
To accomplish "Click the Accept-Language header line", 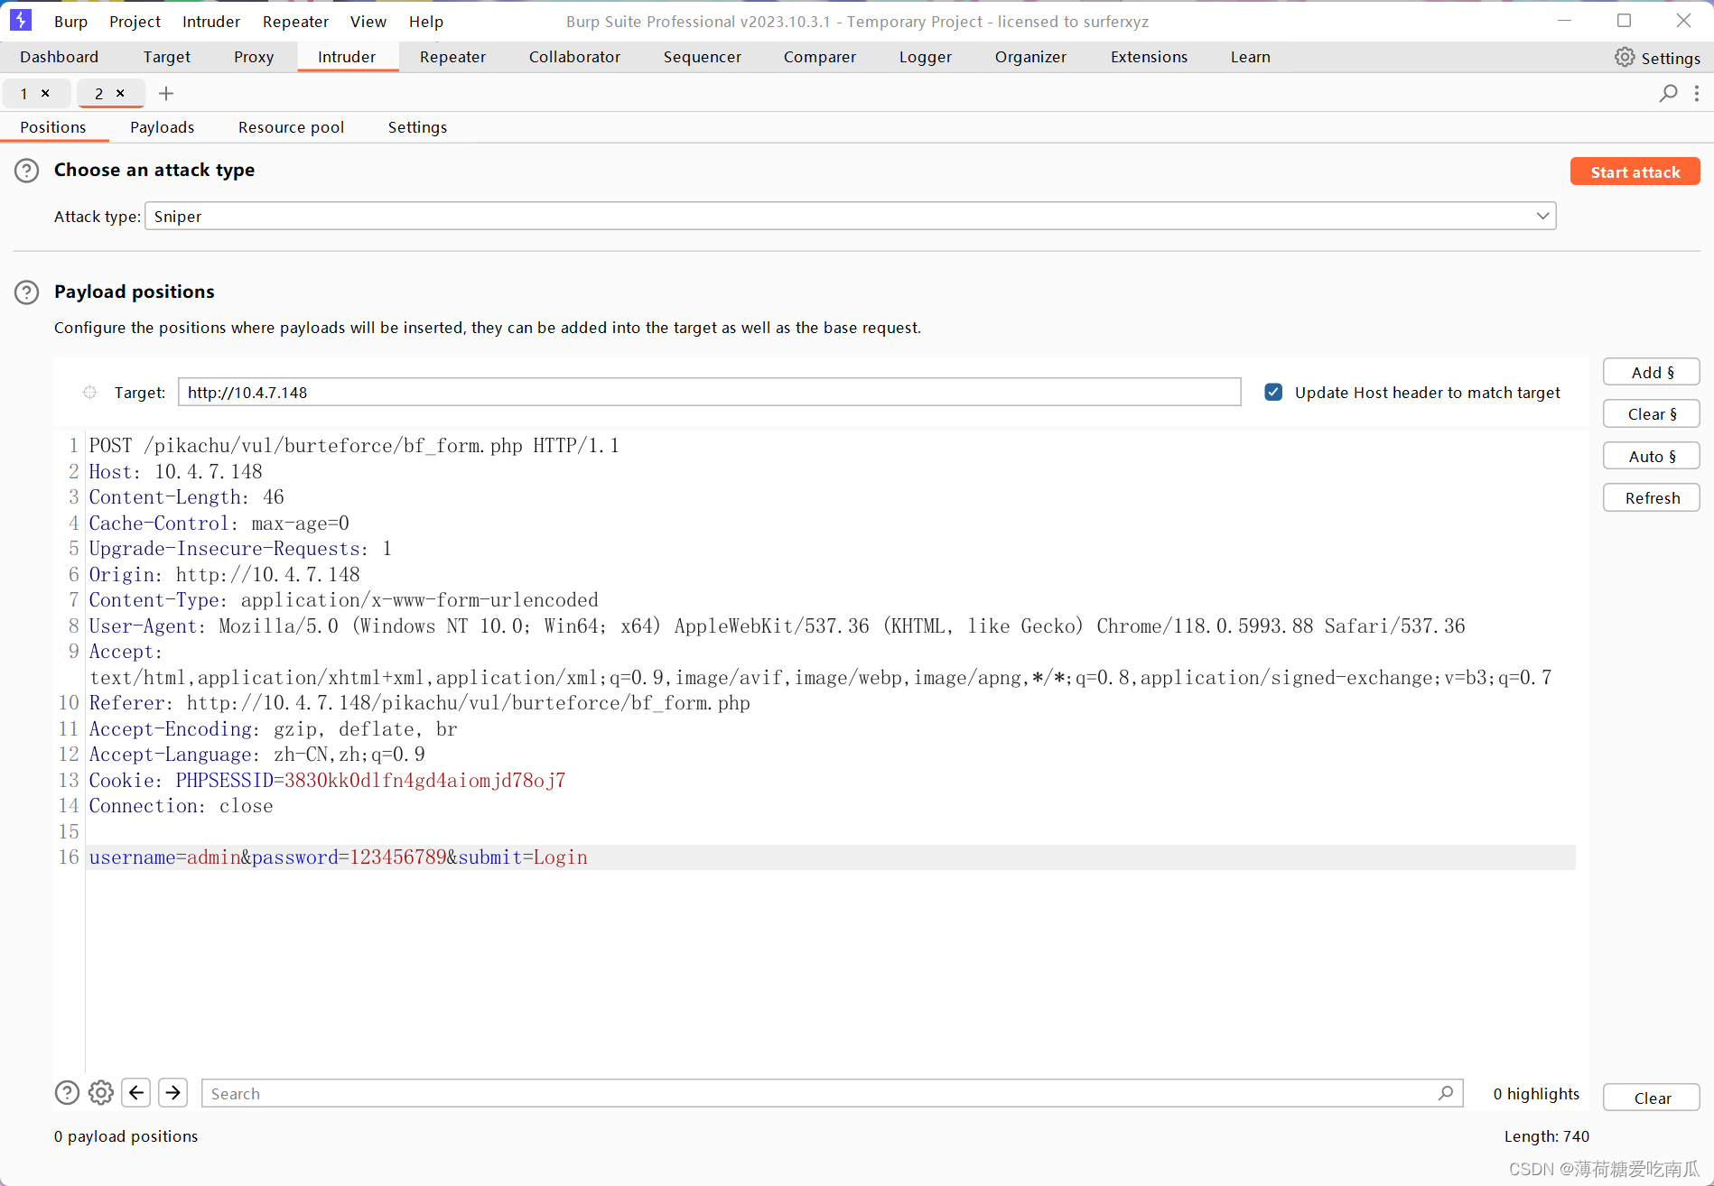I will (256, 755).
